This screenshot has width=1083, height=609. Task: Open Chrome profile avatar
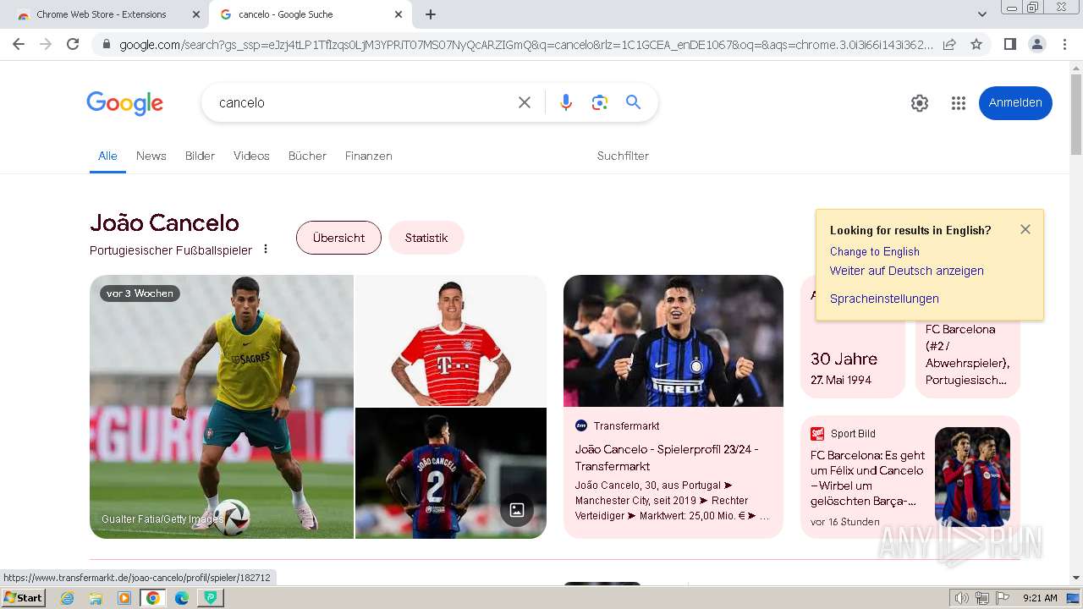pos(1036,44)
